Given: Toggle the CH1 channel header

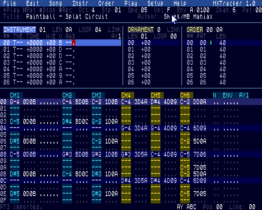Looking at the screenshot, I should click(15, 95).
